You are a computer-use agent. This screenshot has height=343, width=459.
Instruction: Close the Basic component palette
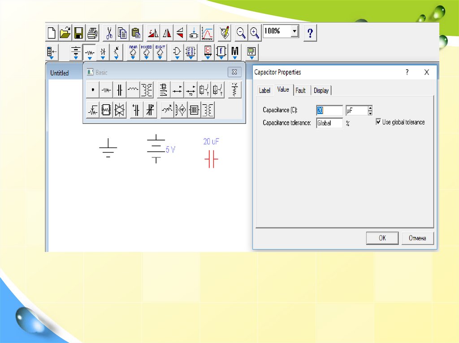pos(234,72)
